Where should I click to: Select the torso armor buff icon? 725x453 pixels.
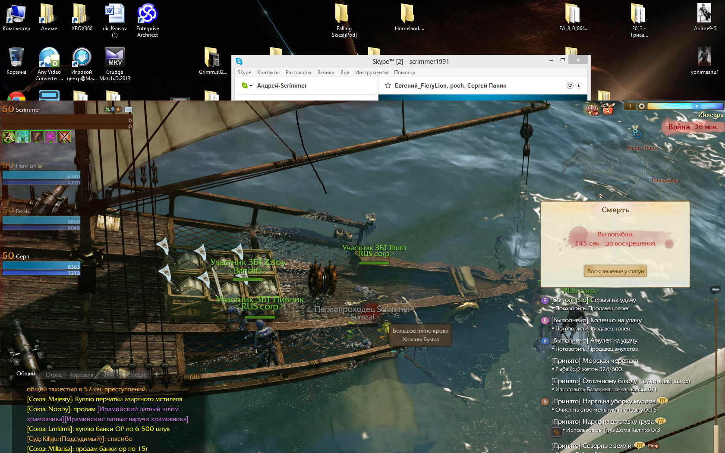pyautogui.click(x=37, y=137)
